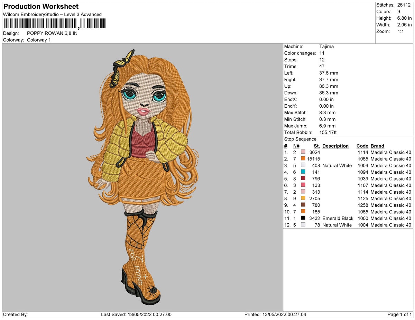Click the pink swatch in stop row 1

(x=303, y=152)
